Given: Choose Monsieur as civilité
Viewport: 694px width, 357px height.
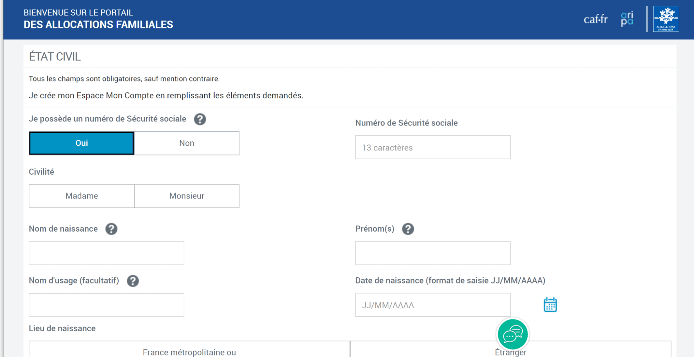Looking at the screenshot, I should 187,196.
